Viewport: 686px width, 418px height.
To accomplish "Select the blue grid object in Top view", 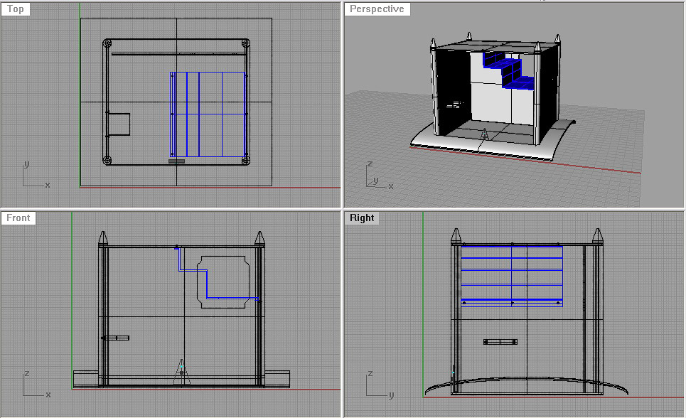I will pyautogui.click(x=208, y=114).
